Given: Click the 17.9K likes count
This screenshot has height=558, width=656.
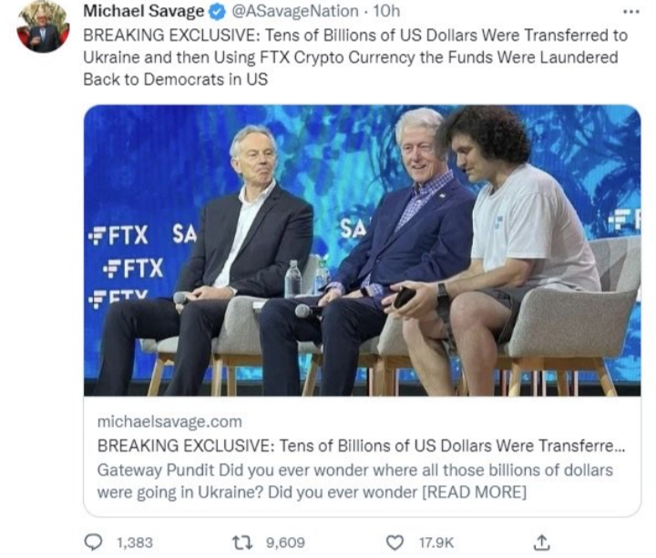Looking at the screenshot, I should (436, 543).
